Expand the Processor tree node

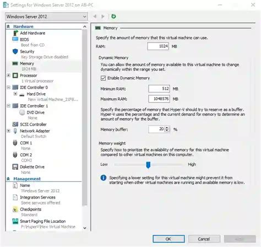pyautogui.click(x=8, y=76)
